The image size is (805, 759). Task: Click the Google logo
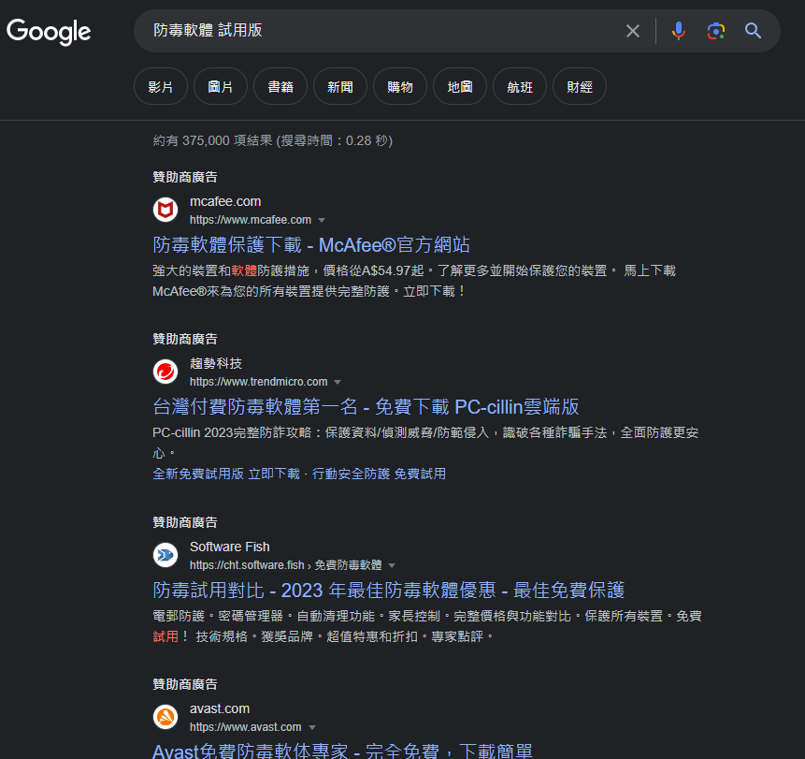[x=49, y=32]
